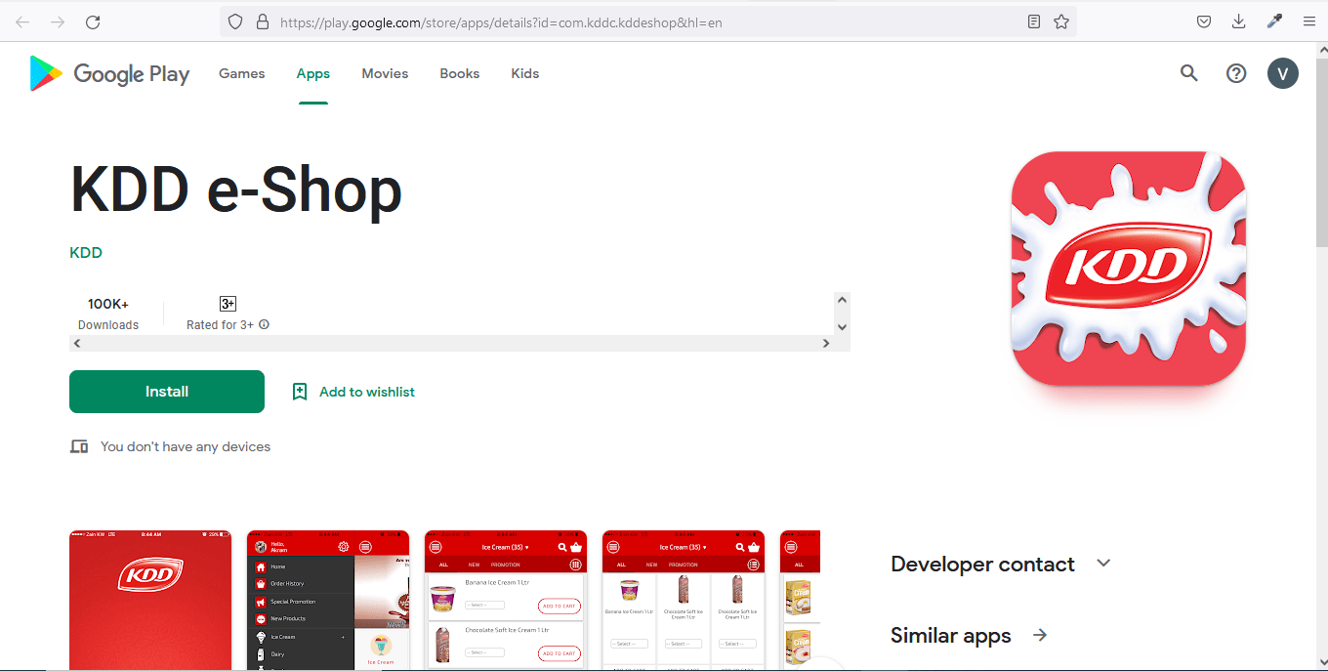Viewport: 1328px width, 671px height.
Task: Bookmark this page using the star icon
Action: click(x=1061, y=21)
